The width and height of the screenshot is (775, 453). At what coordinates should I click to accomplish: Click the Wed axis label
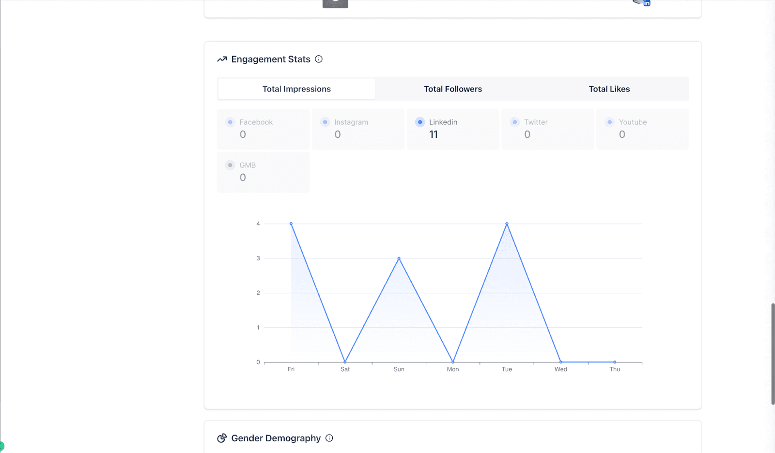(x=561, y=369)
